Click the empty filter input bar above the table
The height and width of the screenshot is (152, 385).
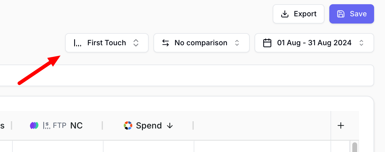coord(187,75)
